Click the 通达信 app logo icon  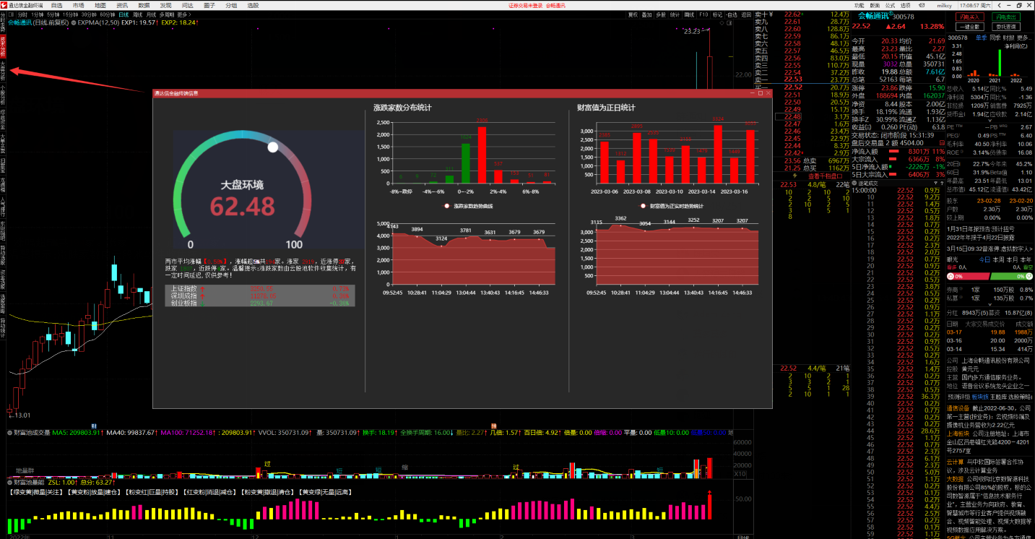[x=4, y=5]
